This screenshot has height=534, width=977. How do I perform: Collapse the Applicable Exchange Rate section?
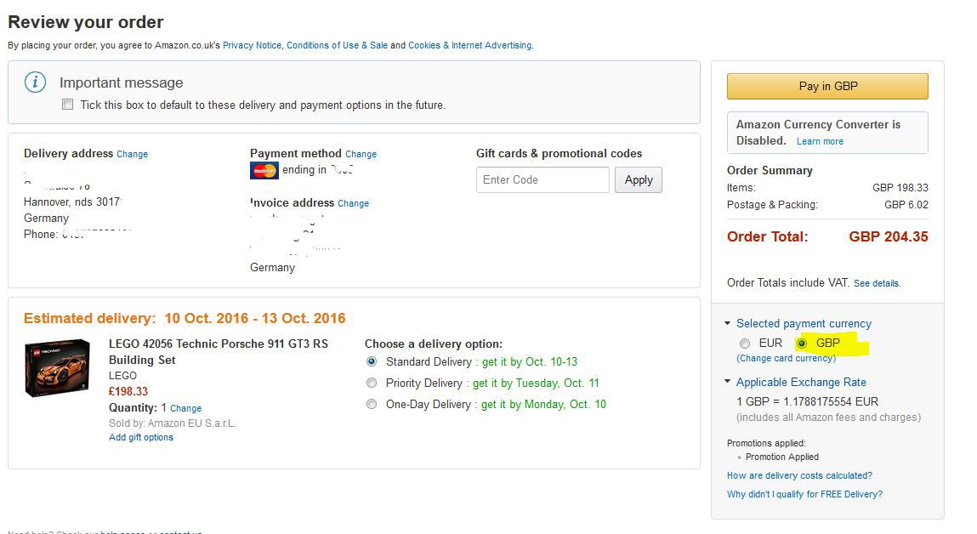[x=728, y=382]
